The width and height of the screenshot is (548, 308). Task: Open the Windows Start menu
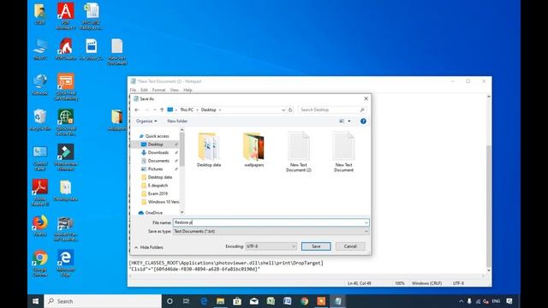click(x=35, y=301)
